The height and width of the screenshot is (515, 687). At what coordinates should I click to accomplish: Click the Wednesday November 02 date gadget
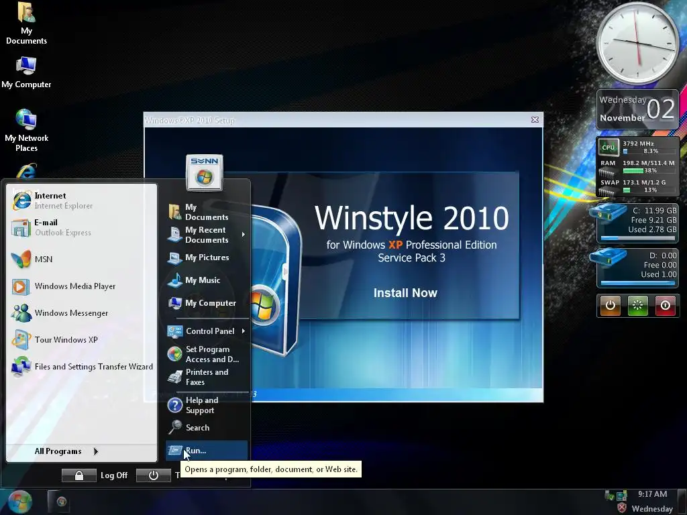[x=637, y=109]
